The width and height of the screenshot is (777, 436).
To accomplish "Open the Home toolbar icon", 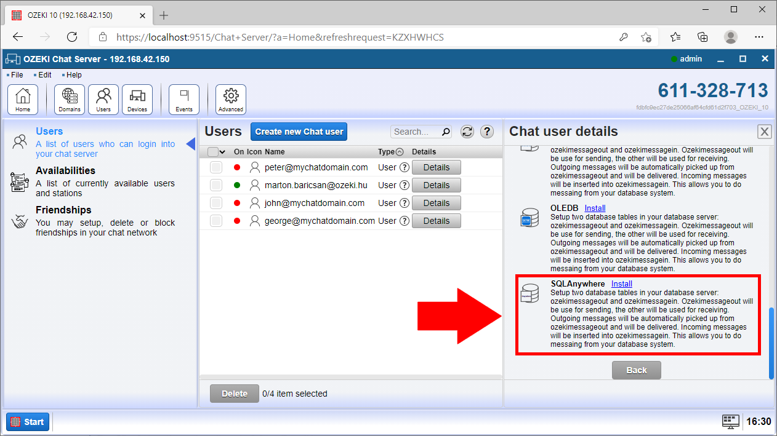I will coord(23,100).
